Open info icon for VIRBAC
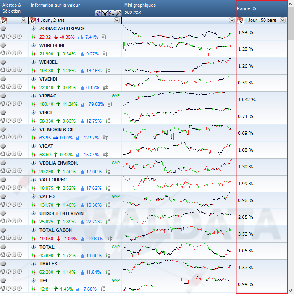The image size is (294, 294). click(34, 96)
